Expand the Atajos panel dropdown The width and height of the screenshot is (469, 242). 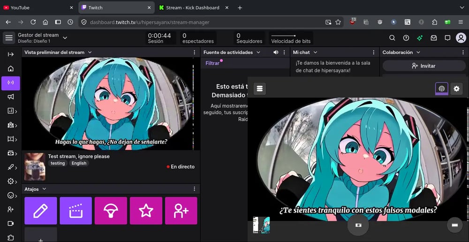44,189
